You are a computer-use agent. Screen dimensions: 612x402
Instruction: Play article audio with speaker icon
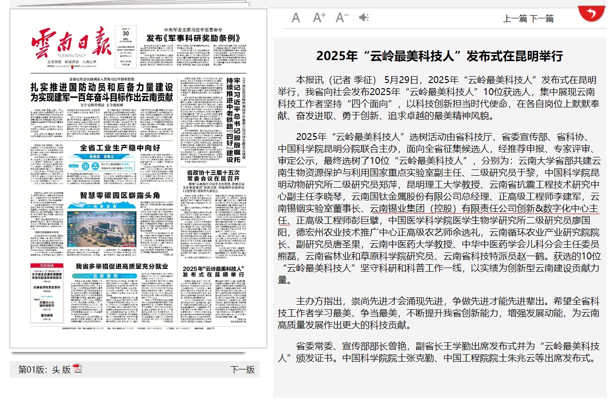pos(364,18)
